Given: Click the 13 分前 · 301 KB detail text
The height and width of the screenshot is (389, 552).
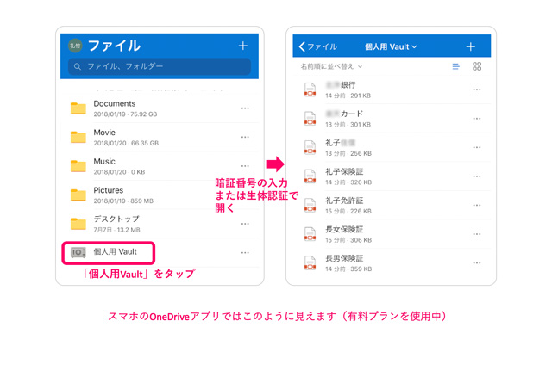Looking at the screenshot, I should pyautogui.click(x=348, y=125).
